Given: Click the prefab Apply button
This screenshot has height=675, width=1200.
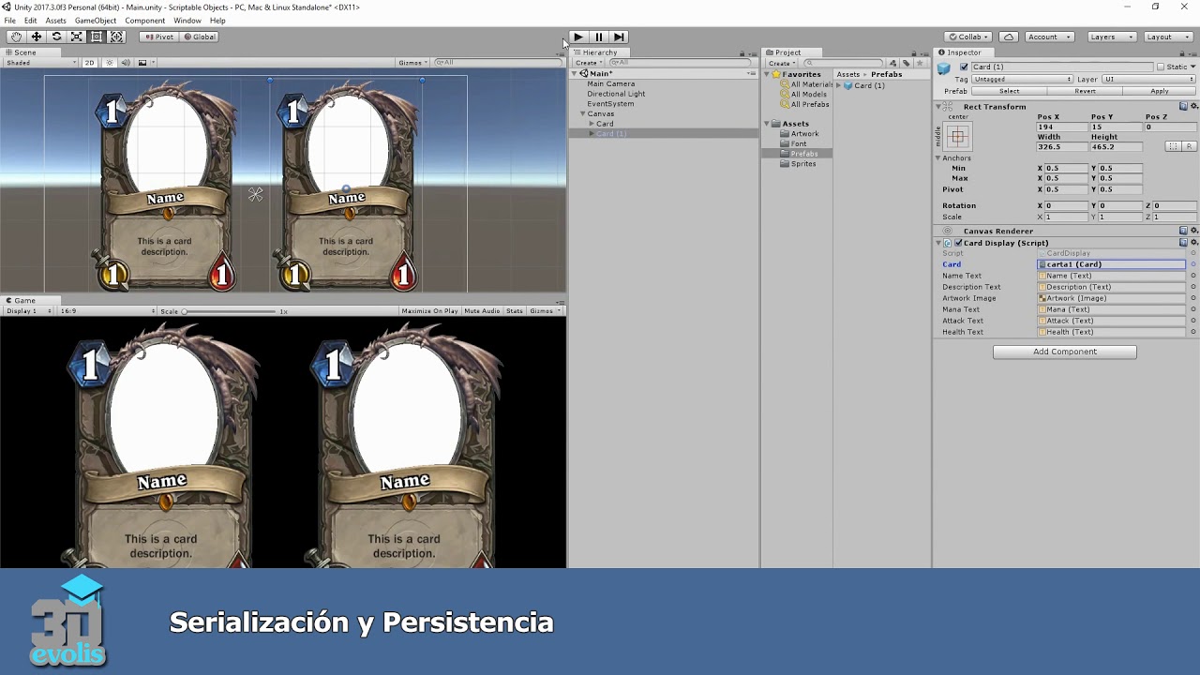Looking at the screenshot, I should 1160,91.
